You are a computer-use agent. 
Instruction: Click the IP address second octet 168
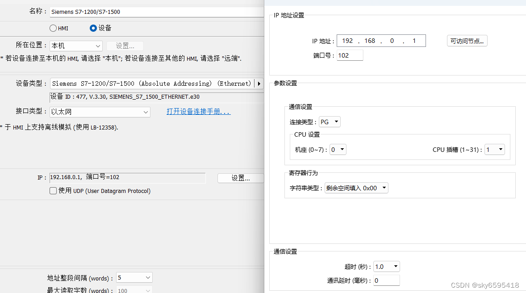tap(370, 41)
